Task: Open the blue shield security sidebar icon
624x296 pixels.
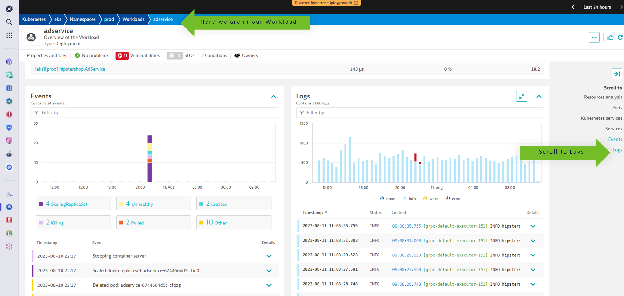Action: (x=9, y=128)
